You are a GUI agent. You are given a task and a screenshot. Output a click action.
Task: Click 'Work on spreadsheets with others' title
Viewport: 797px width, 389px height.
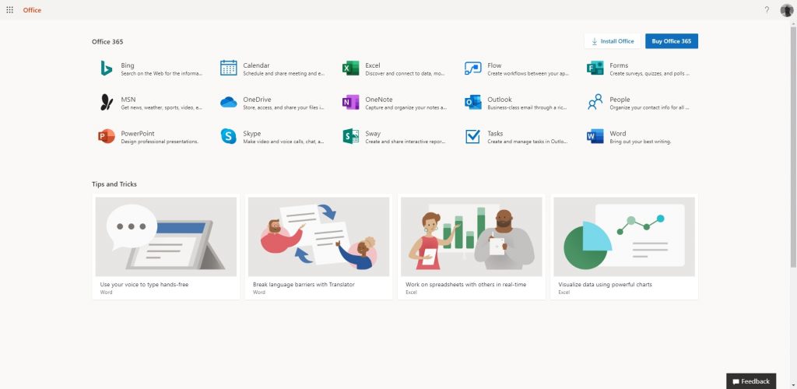(x=465, y=285)
